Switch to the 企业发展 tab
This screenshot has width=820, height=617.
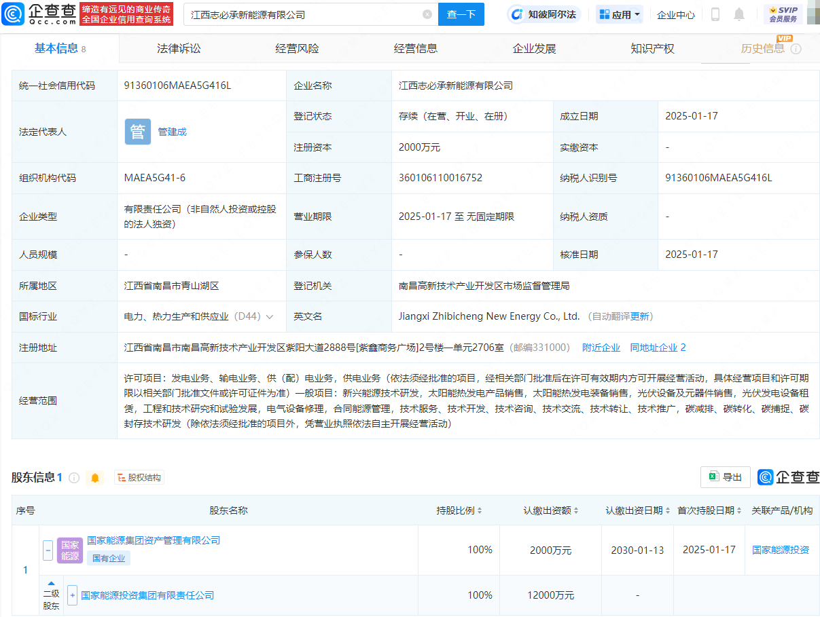click(534, 48)
